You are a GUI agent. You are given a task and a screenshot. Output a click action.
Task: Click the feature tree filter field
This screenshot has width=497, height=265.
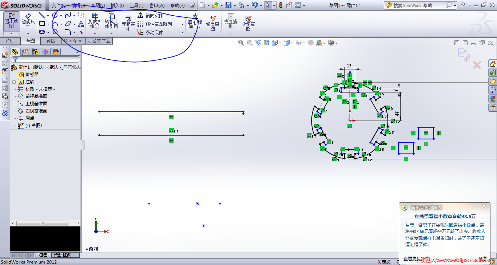tap(45, 59)
